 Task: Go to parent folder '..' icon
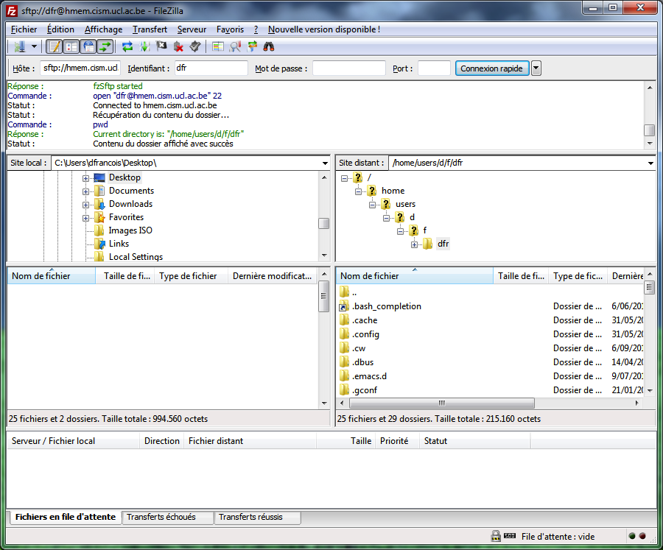coord(344,292)
